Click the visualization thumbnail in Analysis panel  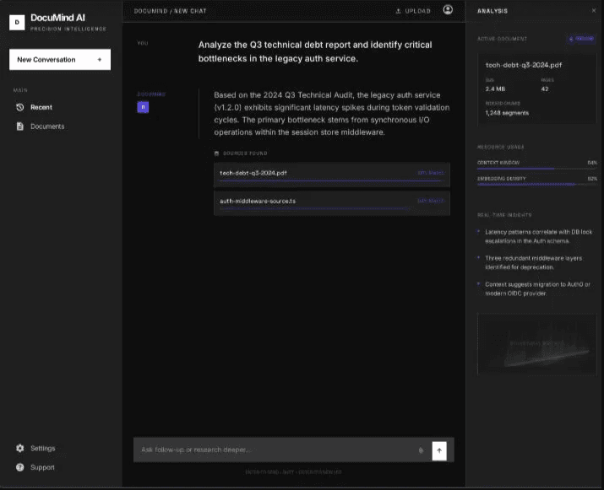click(537, 344)
